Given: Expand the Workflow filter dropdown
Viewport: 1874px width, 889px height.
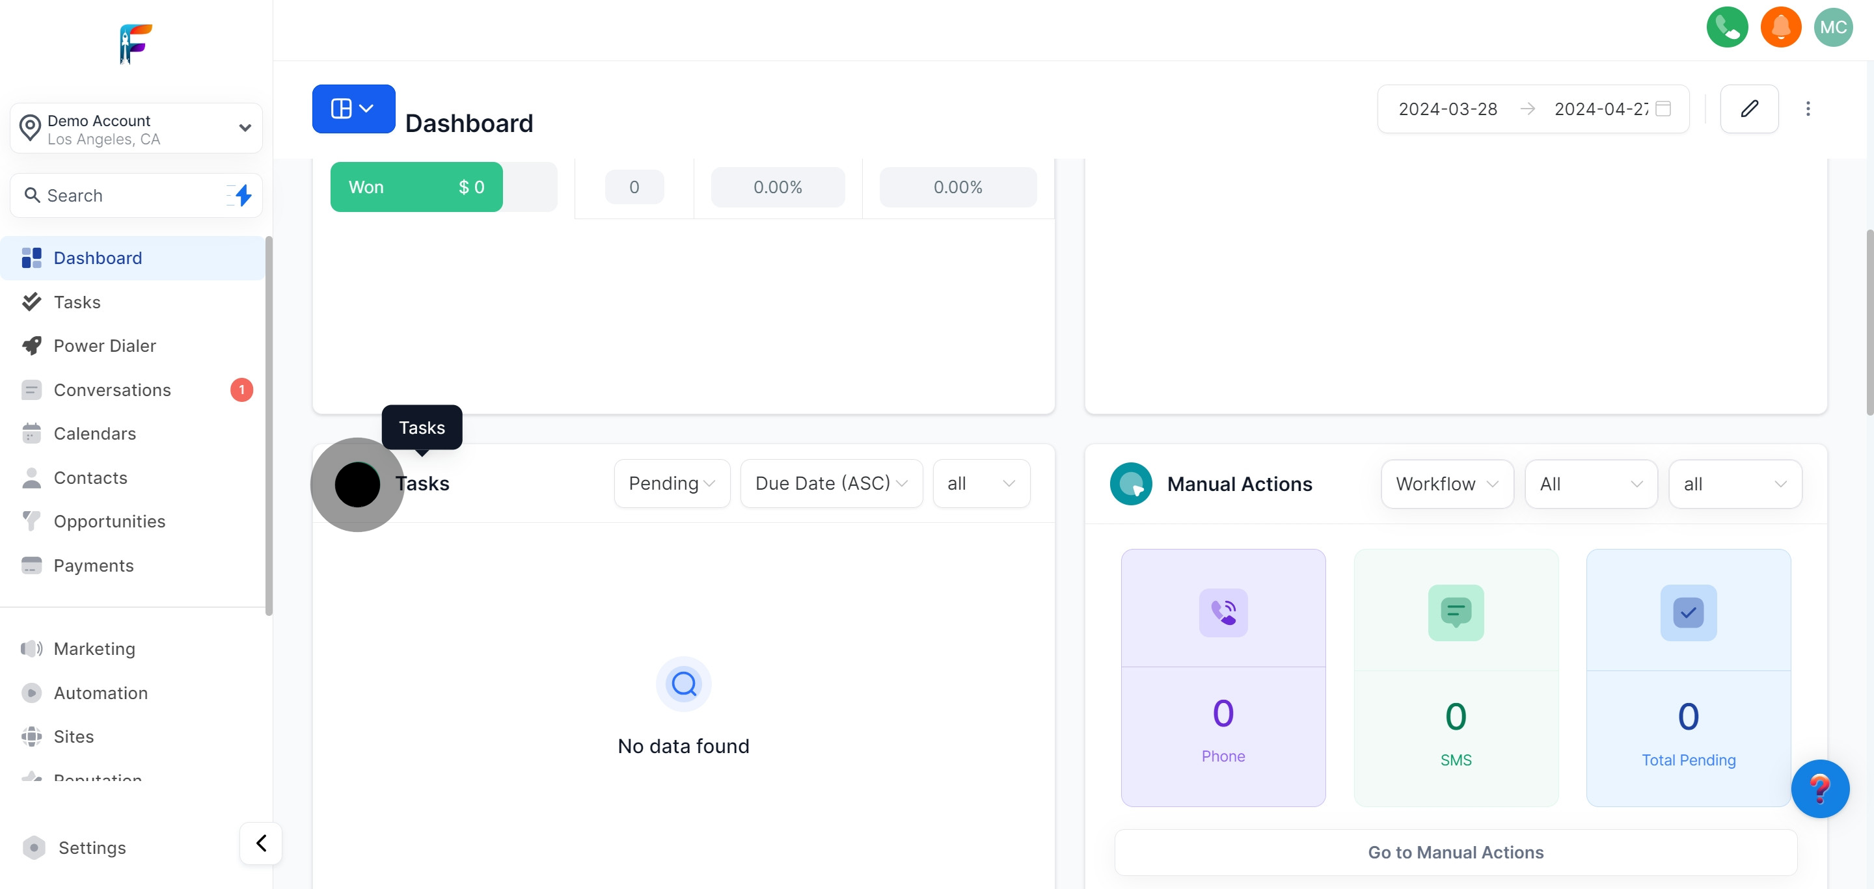Looking at the screenshot, I should [1446, 484].
